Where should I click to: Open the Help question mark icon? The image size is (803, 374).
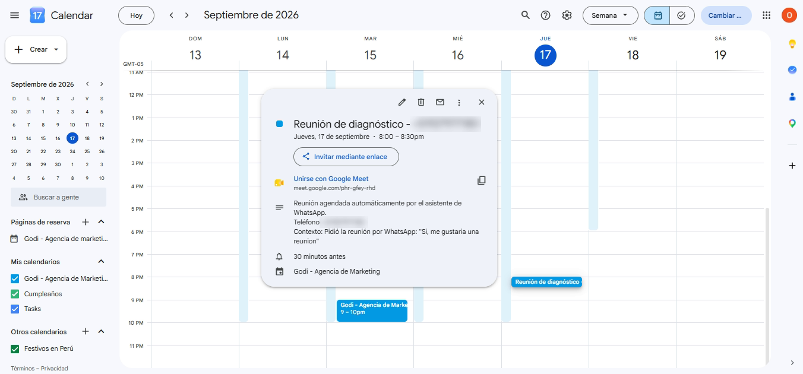(x=546, y=15)
